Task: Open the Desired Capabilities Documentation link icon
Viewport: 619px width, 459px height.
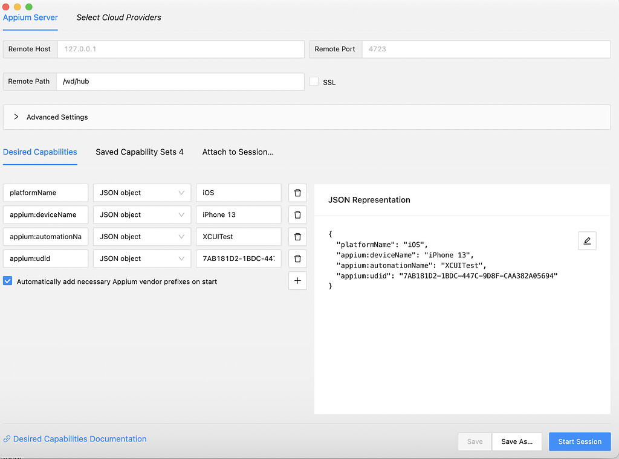Action: tap(7, 439)
